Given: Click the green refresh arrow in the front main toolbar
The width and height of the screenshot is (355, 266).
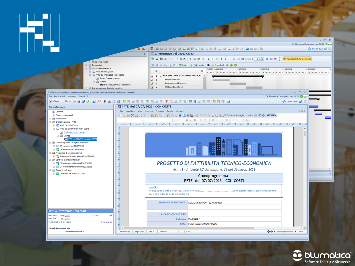Looking at the screenshot, I should point(88,101).
